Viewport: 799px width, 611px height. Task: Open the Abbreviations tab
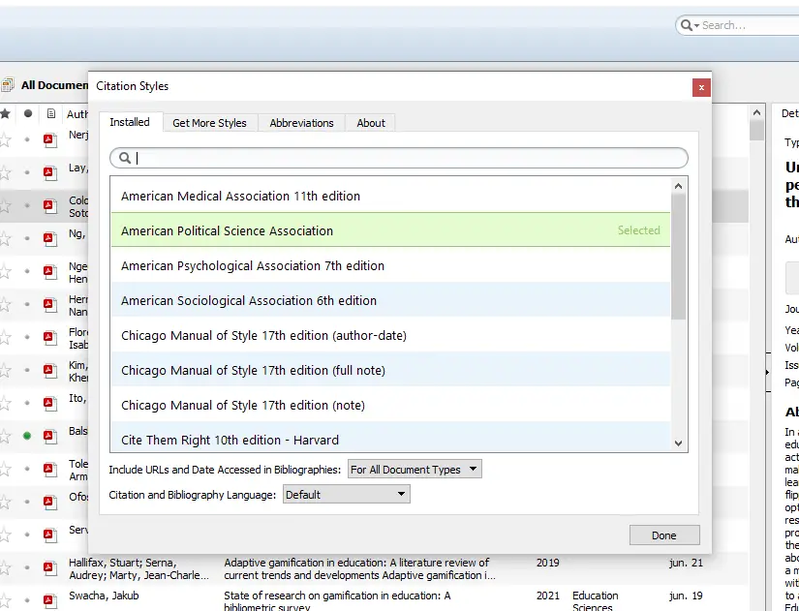click(301, 123)
